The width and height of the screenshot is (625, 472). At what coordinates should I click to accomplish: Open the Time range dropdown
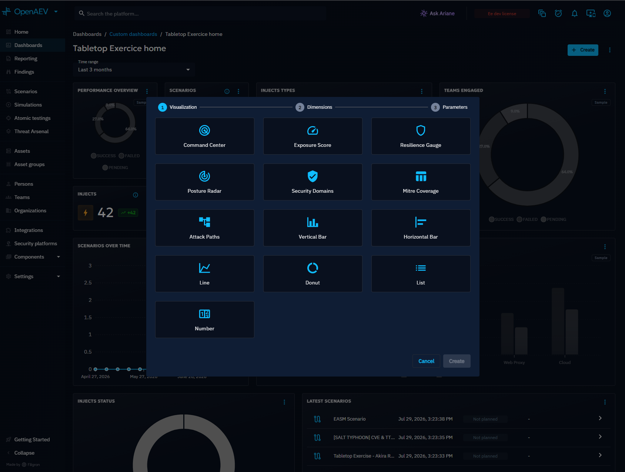click(x=134, y=70)
